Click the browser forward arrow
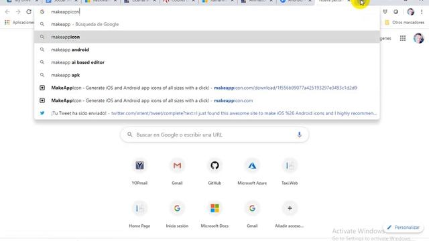The width and height of the screenshot is (429, 241). 18,12
